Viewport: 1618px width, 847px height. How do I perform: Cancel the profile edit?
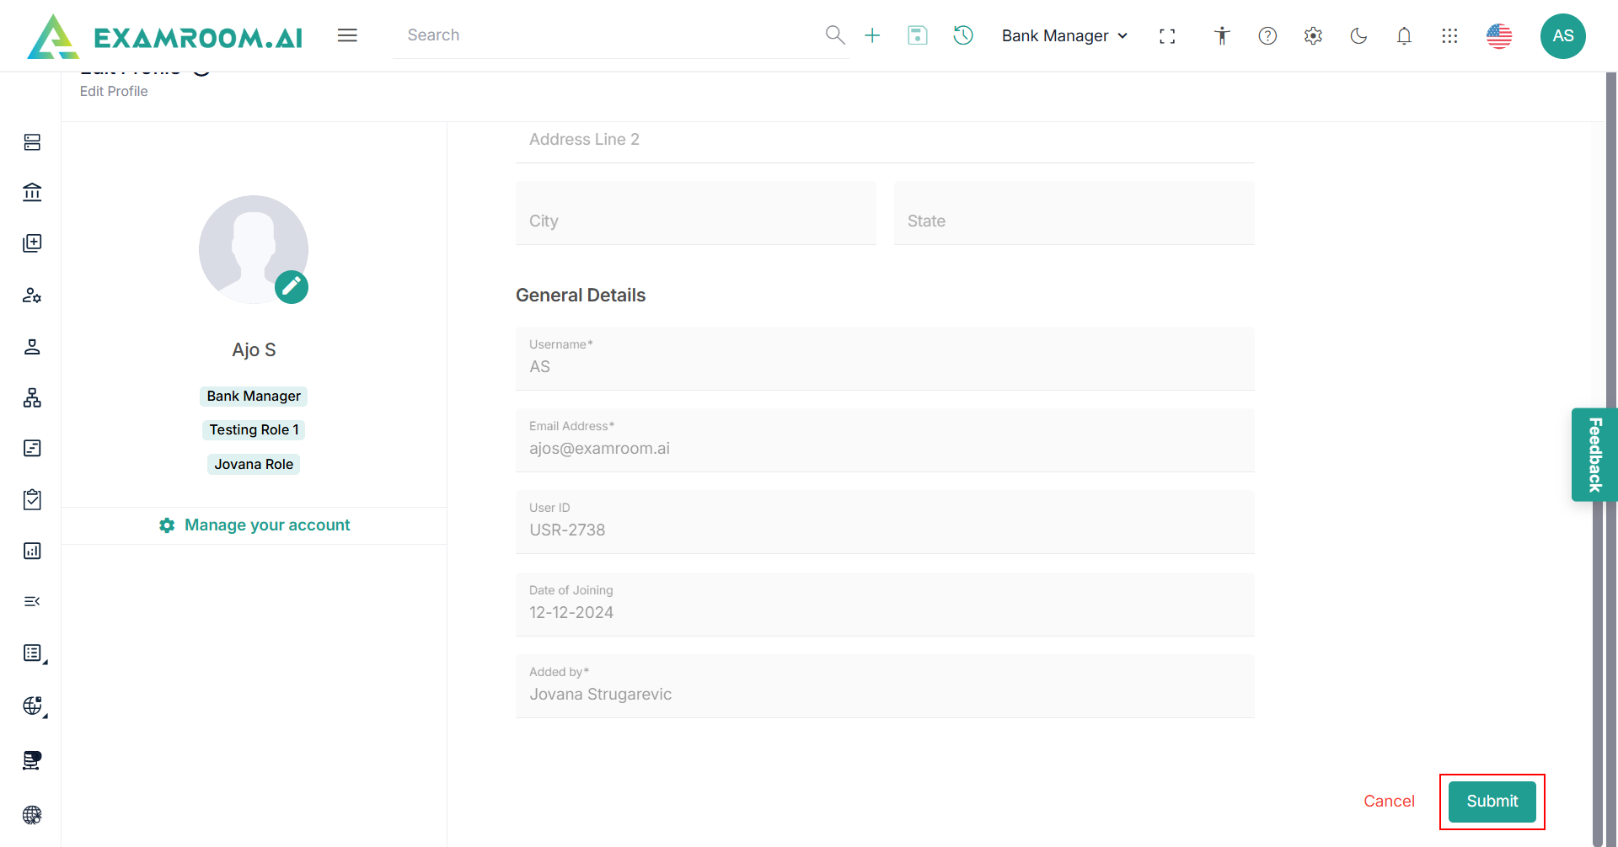[x=1389, y=802]
